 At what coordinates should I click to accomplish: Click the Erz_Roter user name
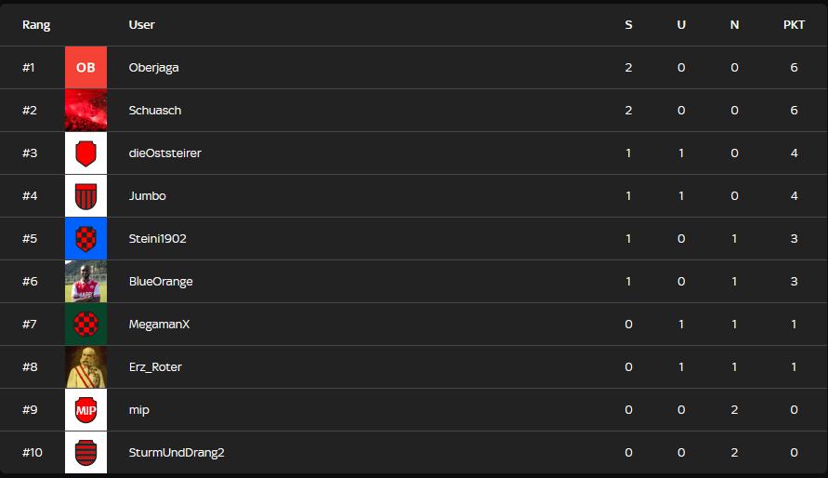click(155, 367)
